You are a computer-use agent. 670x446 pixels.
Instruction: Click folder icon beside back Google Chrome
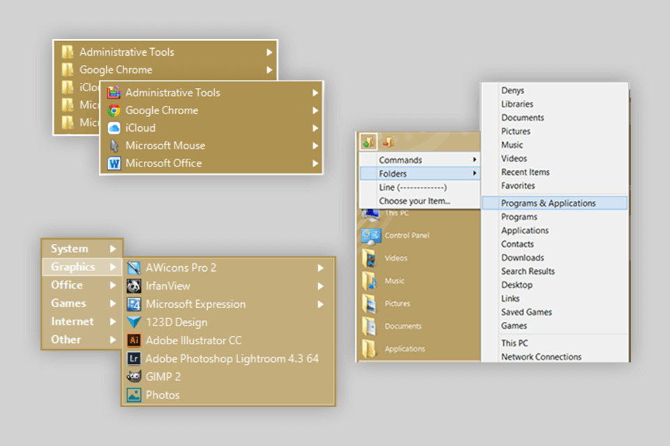click(x=68, y=70)
